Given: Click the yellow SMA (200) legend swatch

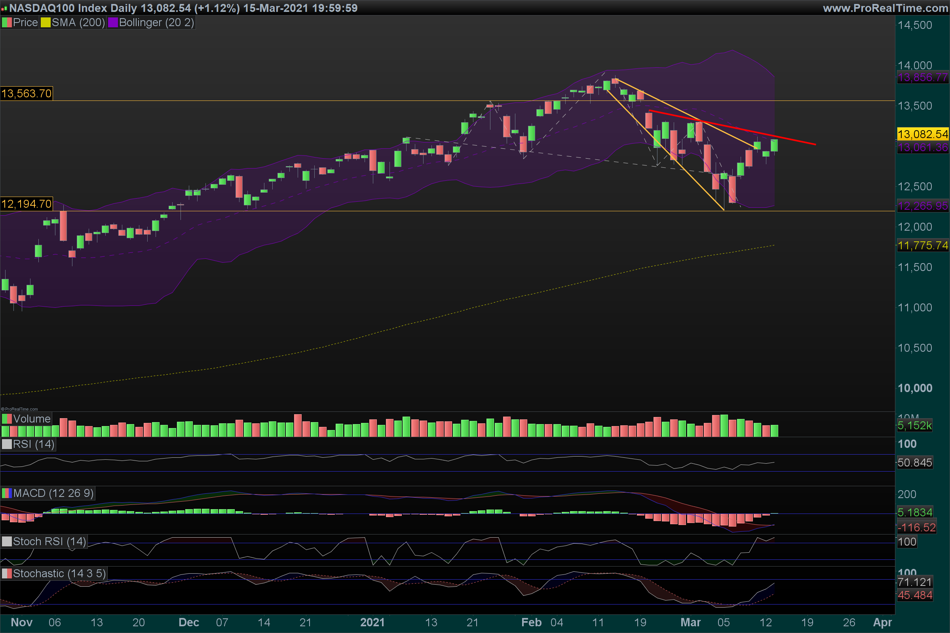Looking at the screenshot, I should [x=45, y=23].
